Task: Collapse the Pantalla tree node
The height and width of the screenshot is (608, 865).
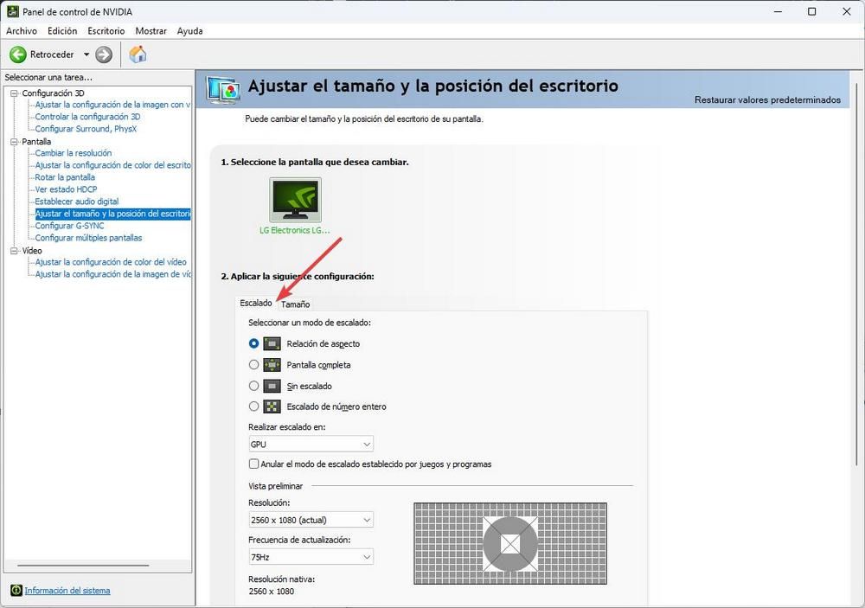Action: (x=15, y=142)
